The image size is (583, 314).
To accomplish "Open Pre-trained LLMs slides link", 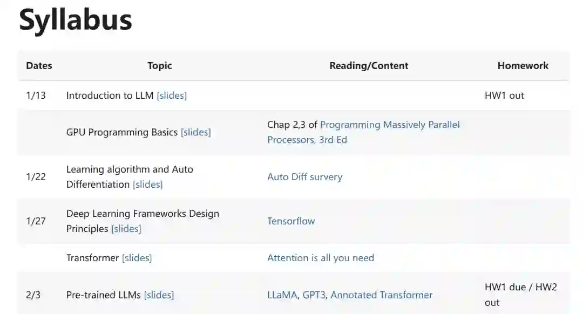I will click(x=159, y=295).
